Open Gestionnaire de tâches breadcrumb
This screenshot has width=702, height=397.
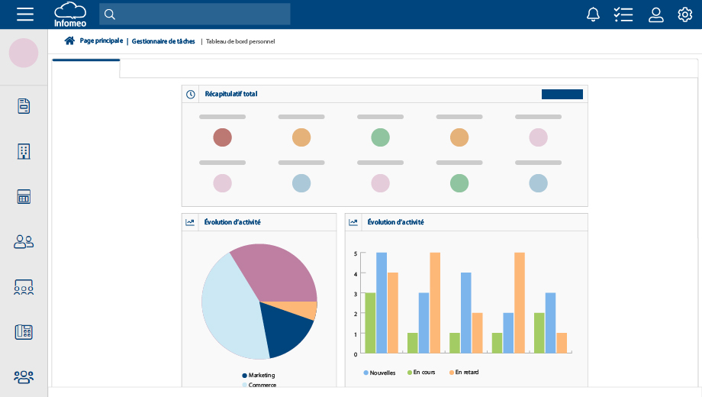(x=163, y=41)
